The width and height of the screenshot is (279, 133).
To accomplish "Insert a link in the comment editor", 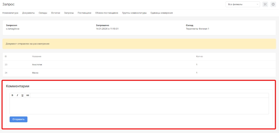I will click(x=28, y=95).
